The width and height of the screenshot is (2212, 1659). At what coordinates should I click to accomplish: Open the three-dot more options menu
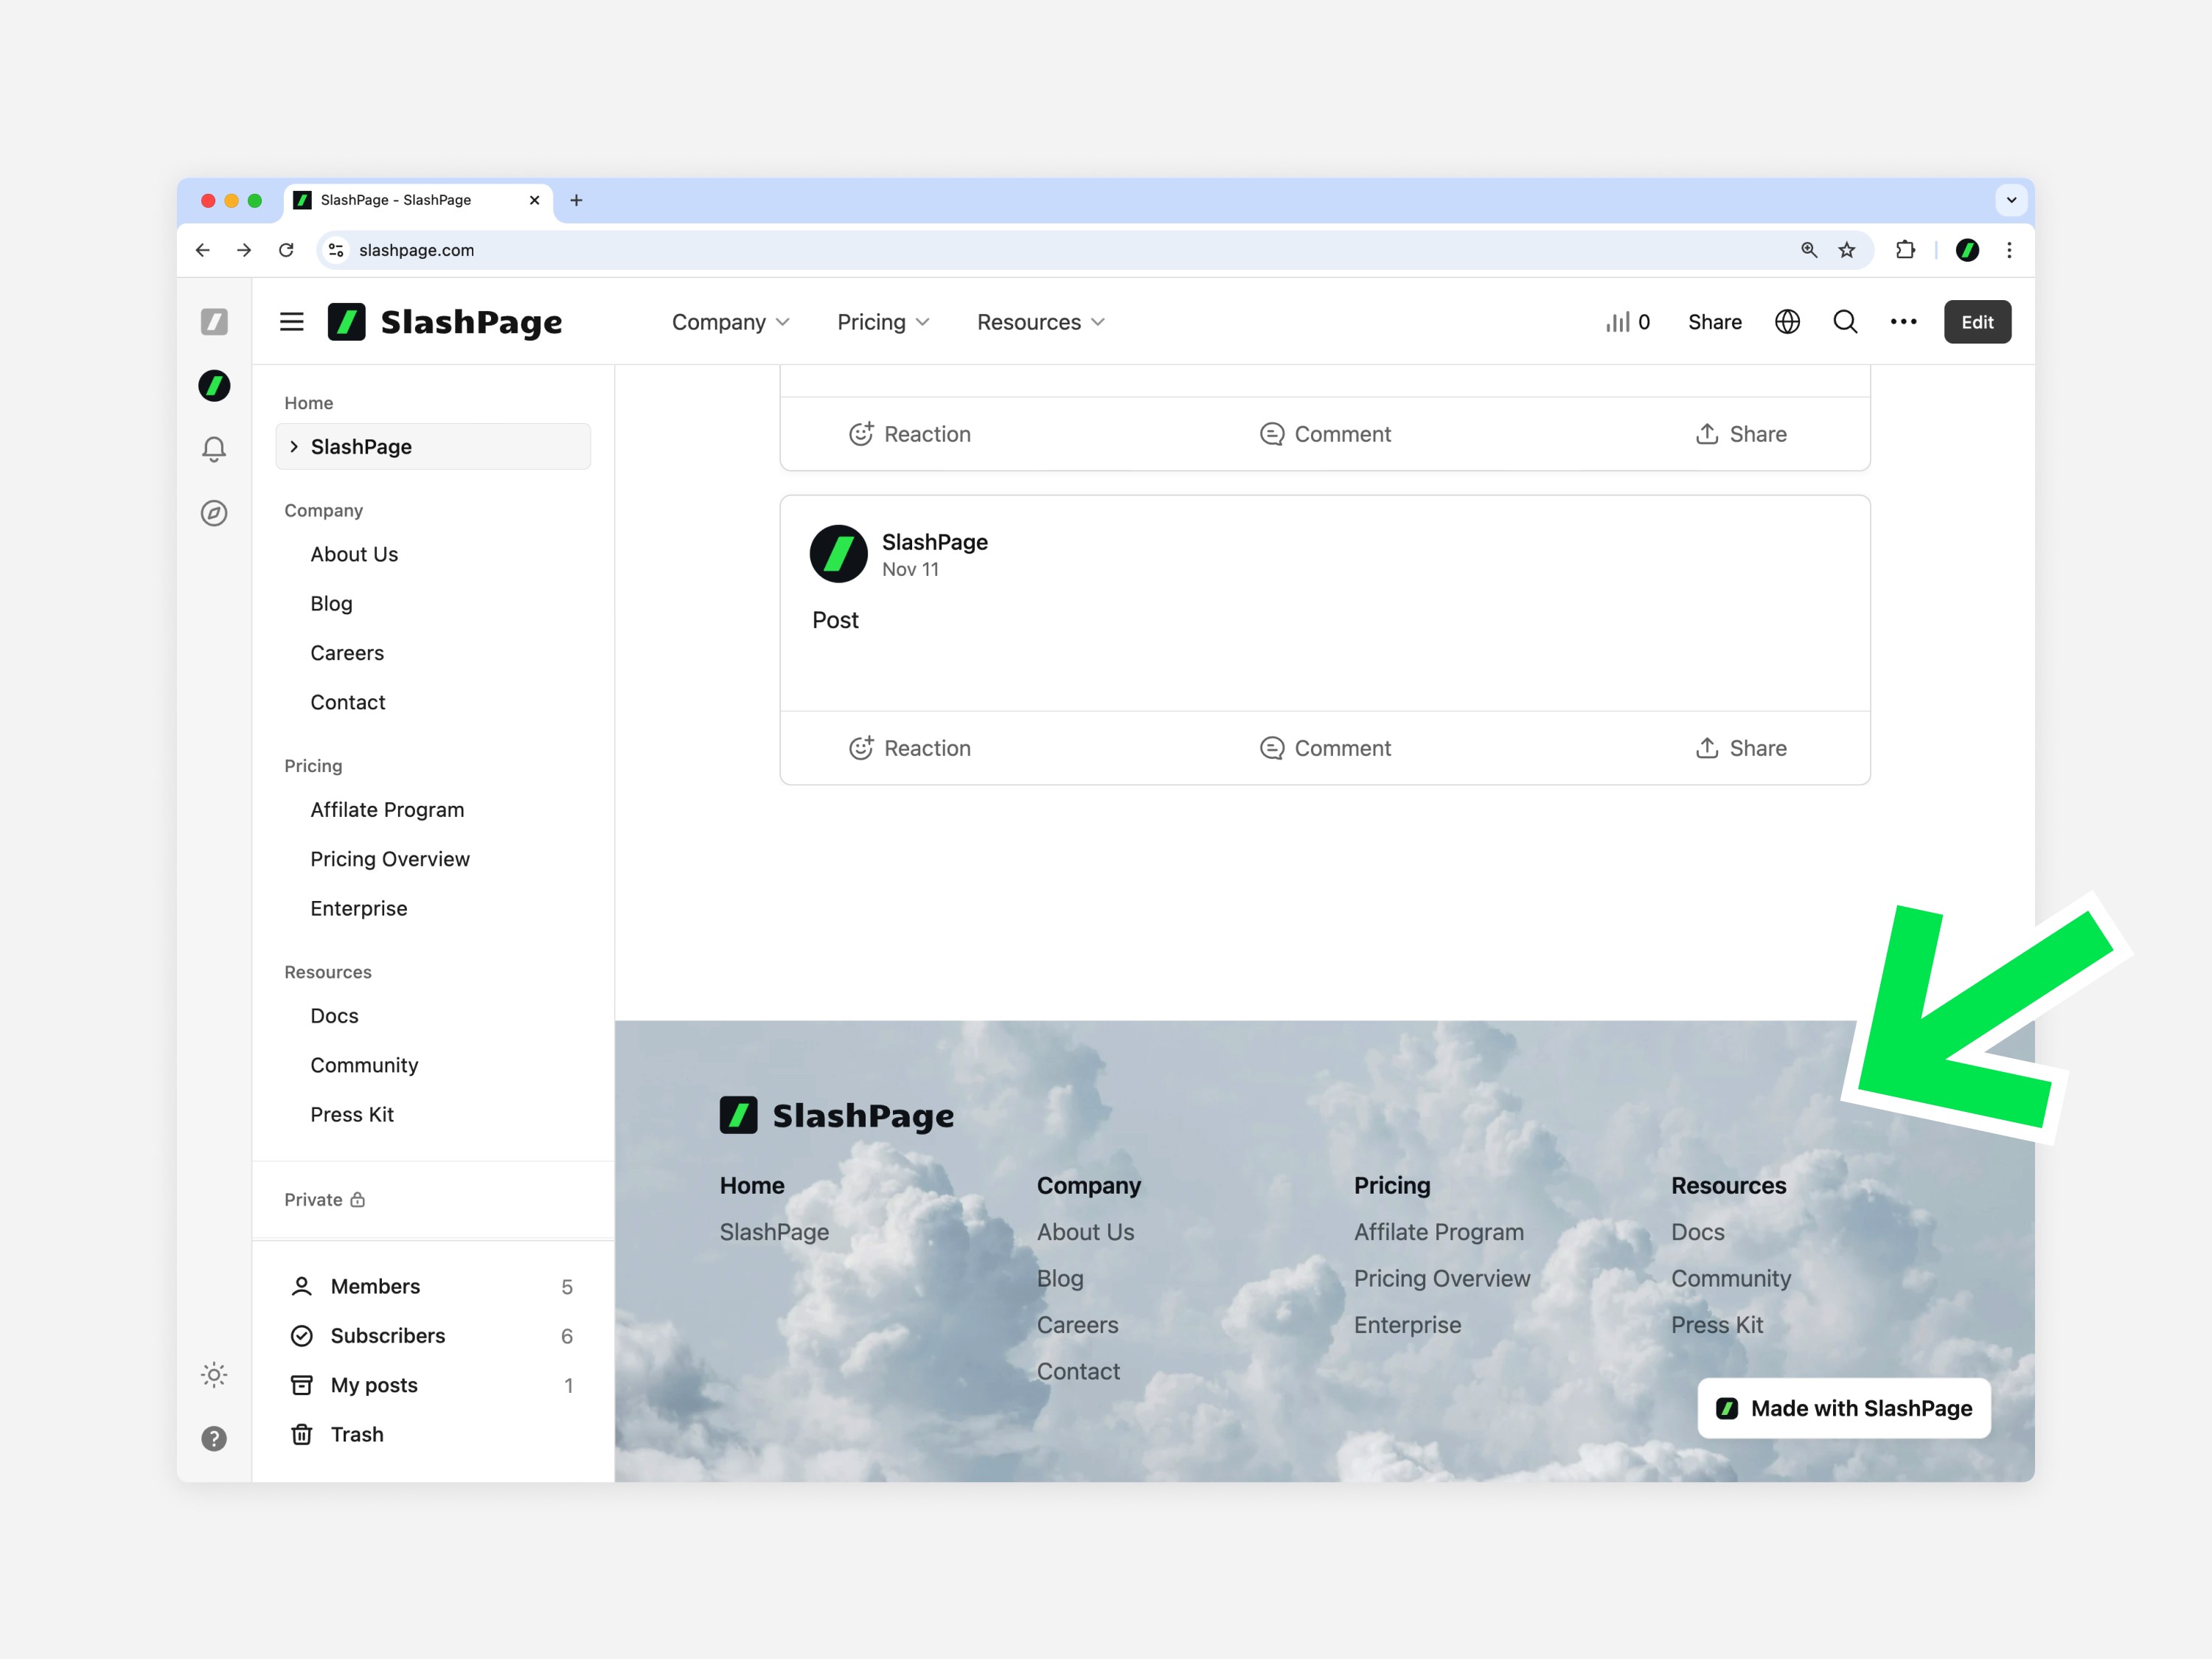tap(1903, 322)
